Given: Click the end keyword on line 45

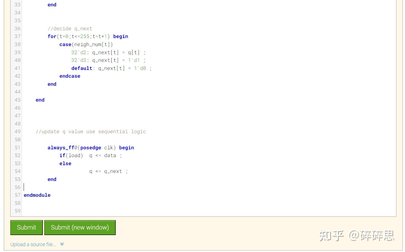Looking at the screenshot, I should point(40,100).
